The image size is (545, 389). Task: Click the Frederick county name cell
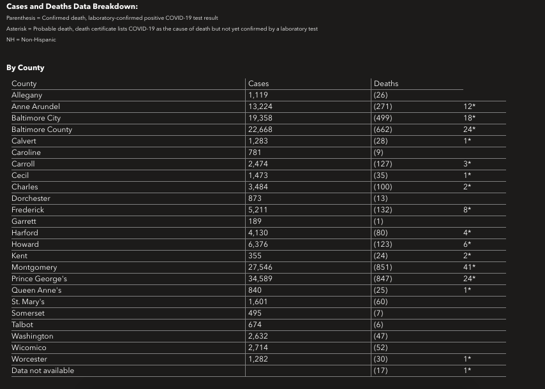(27, 210)
